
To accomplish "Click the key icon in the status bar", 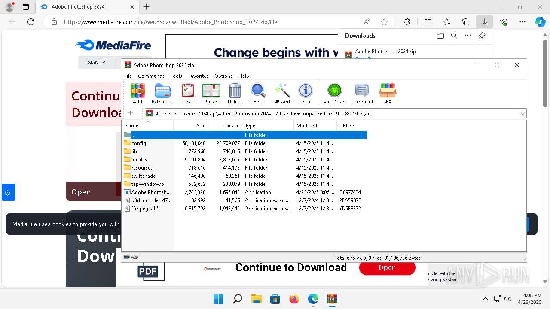I will coord(134,257).
